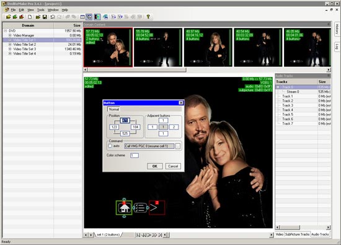Expand Video Title Set 2 node
This screenshot has height=245, width=341.
tap(10, 45)
